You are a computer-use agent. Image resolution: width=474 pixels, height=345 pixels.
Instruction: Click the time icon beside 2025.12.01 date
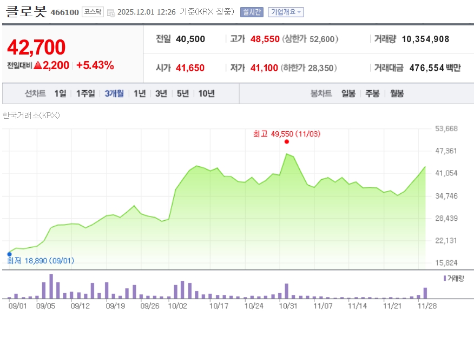[x=111, y=12]
